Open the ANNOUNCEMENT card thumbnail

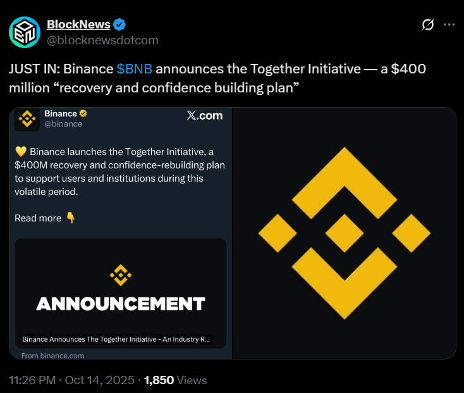[x=120, y=291]
